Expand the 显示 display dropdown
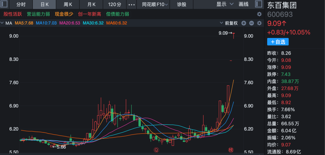 pos(225,5)
